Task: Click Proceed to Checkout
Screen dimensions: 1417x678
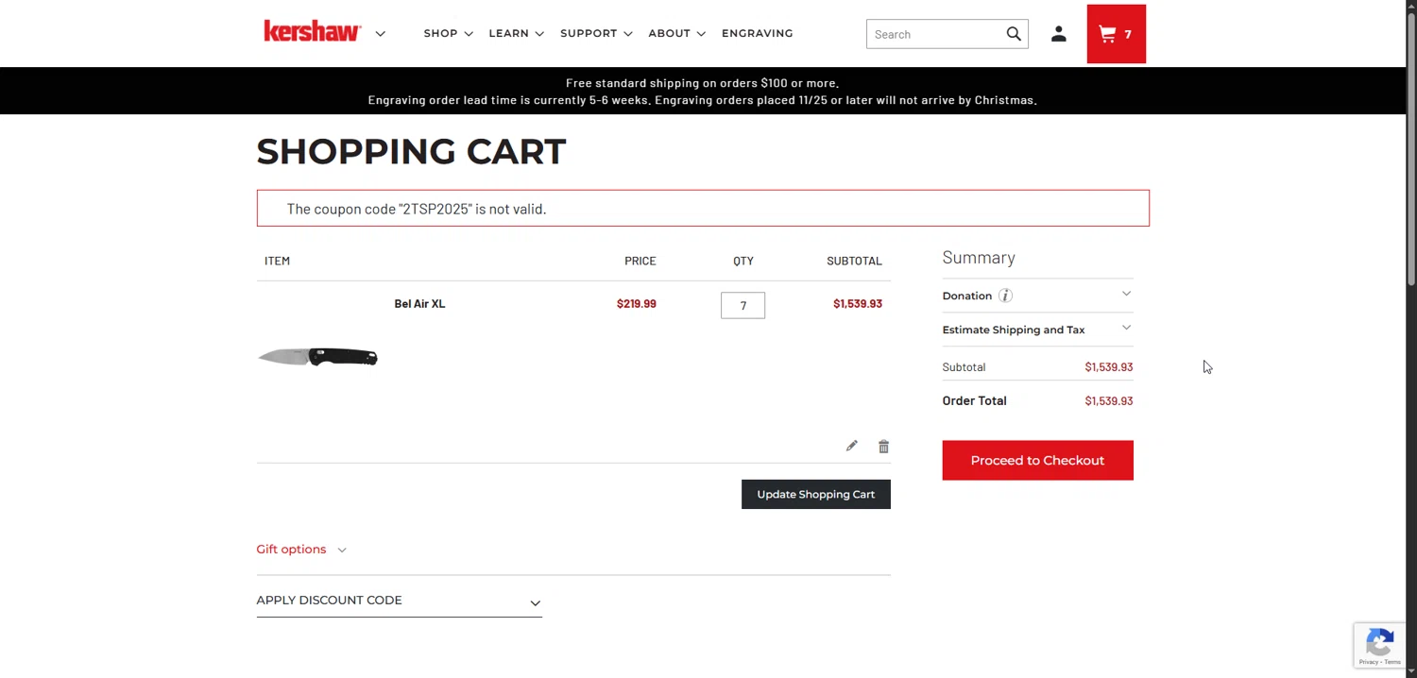Action: (x=1037, y=460)
